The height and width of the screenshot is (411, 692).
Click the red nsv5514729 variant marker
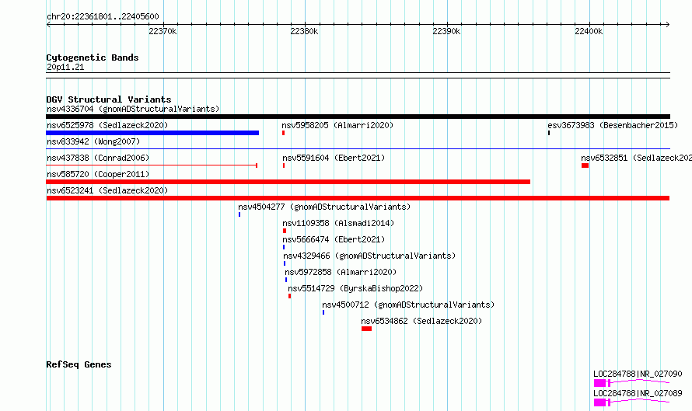(289, 296)
